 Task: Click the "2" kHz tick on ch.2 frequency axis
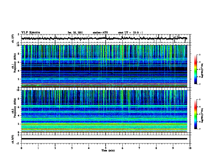[19, 124]
